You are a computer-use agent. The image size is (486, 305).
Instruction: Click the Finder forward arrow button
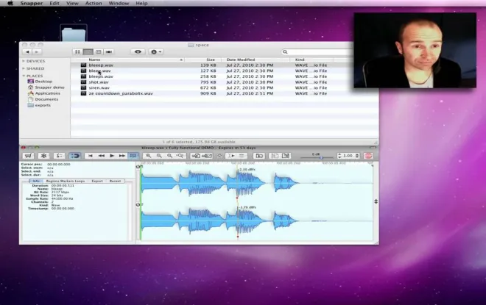click(37, 51)
